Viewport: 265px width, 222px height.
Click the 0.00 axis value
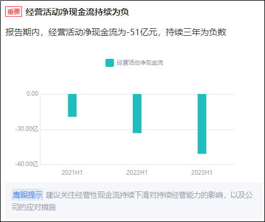(32, 94)
